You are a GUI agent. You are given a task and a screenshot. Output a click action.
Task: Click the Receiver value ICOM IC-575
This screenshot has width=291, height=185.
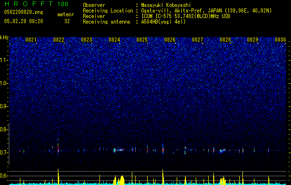coord(157,16)
